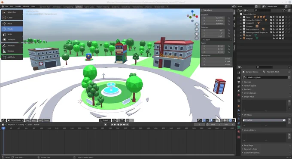Open the Material properties tab icon
292x159 pixels.
[x=239, y=131]
